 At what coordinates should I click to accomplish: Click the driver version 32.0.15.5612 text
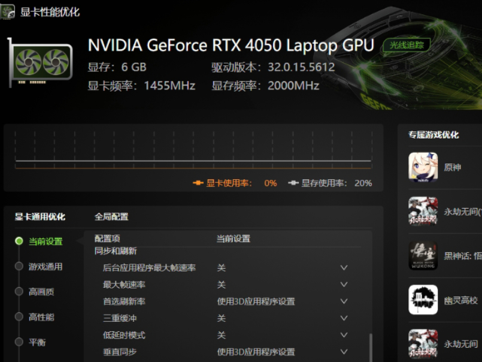tap(301, 67)
